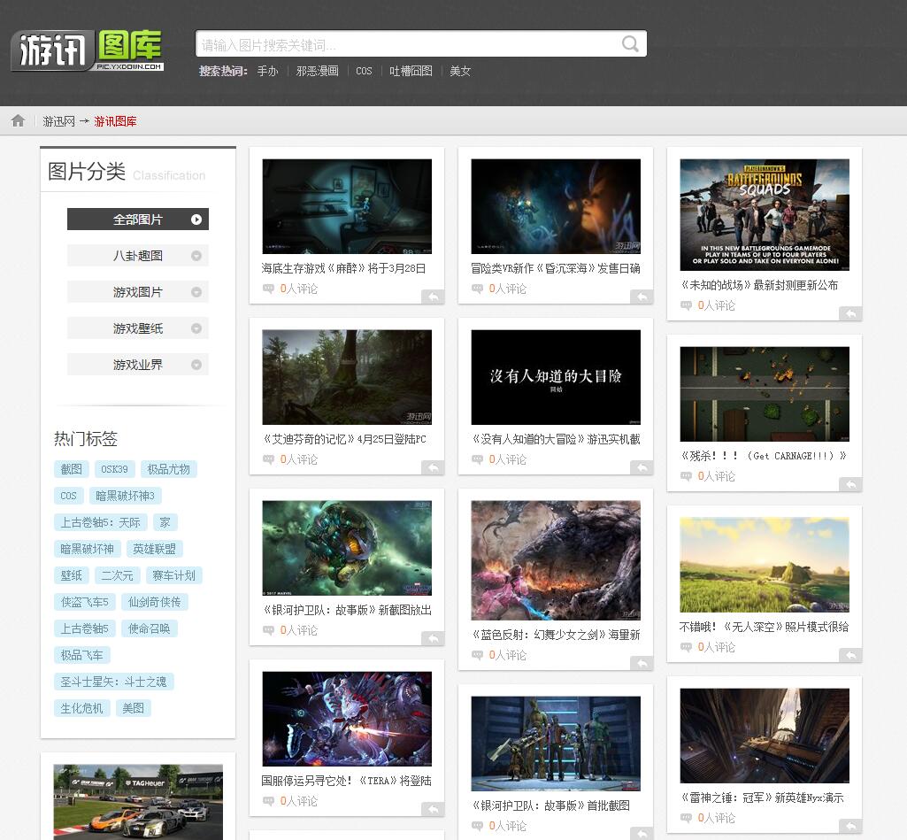907x840 pixels.
Task: Click the search magnifier icon
Action: pyautogui.click(x=630, y=44)
